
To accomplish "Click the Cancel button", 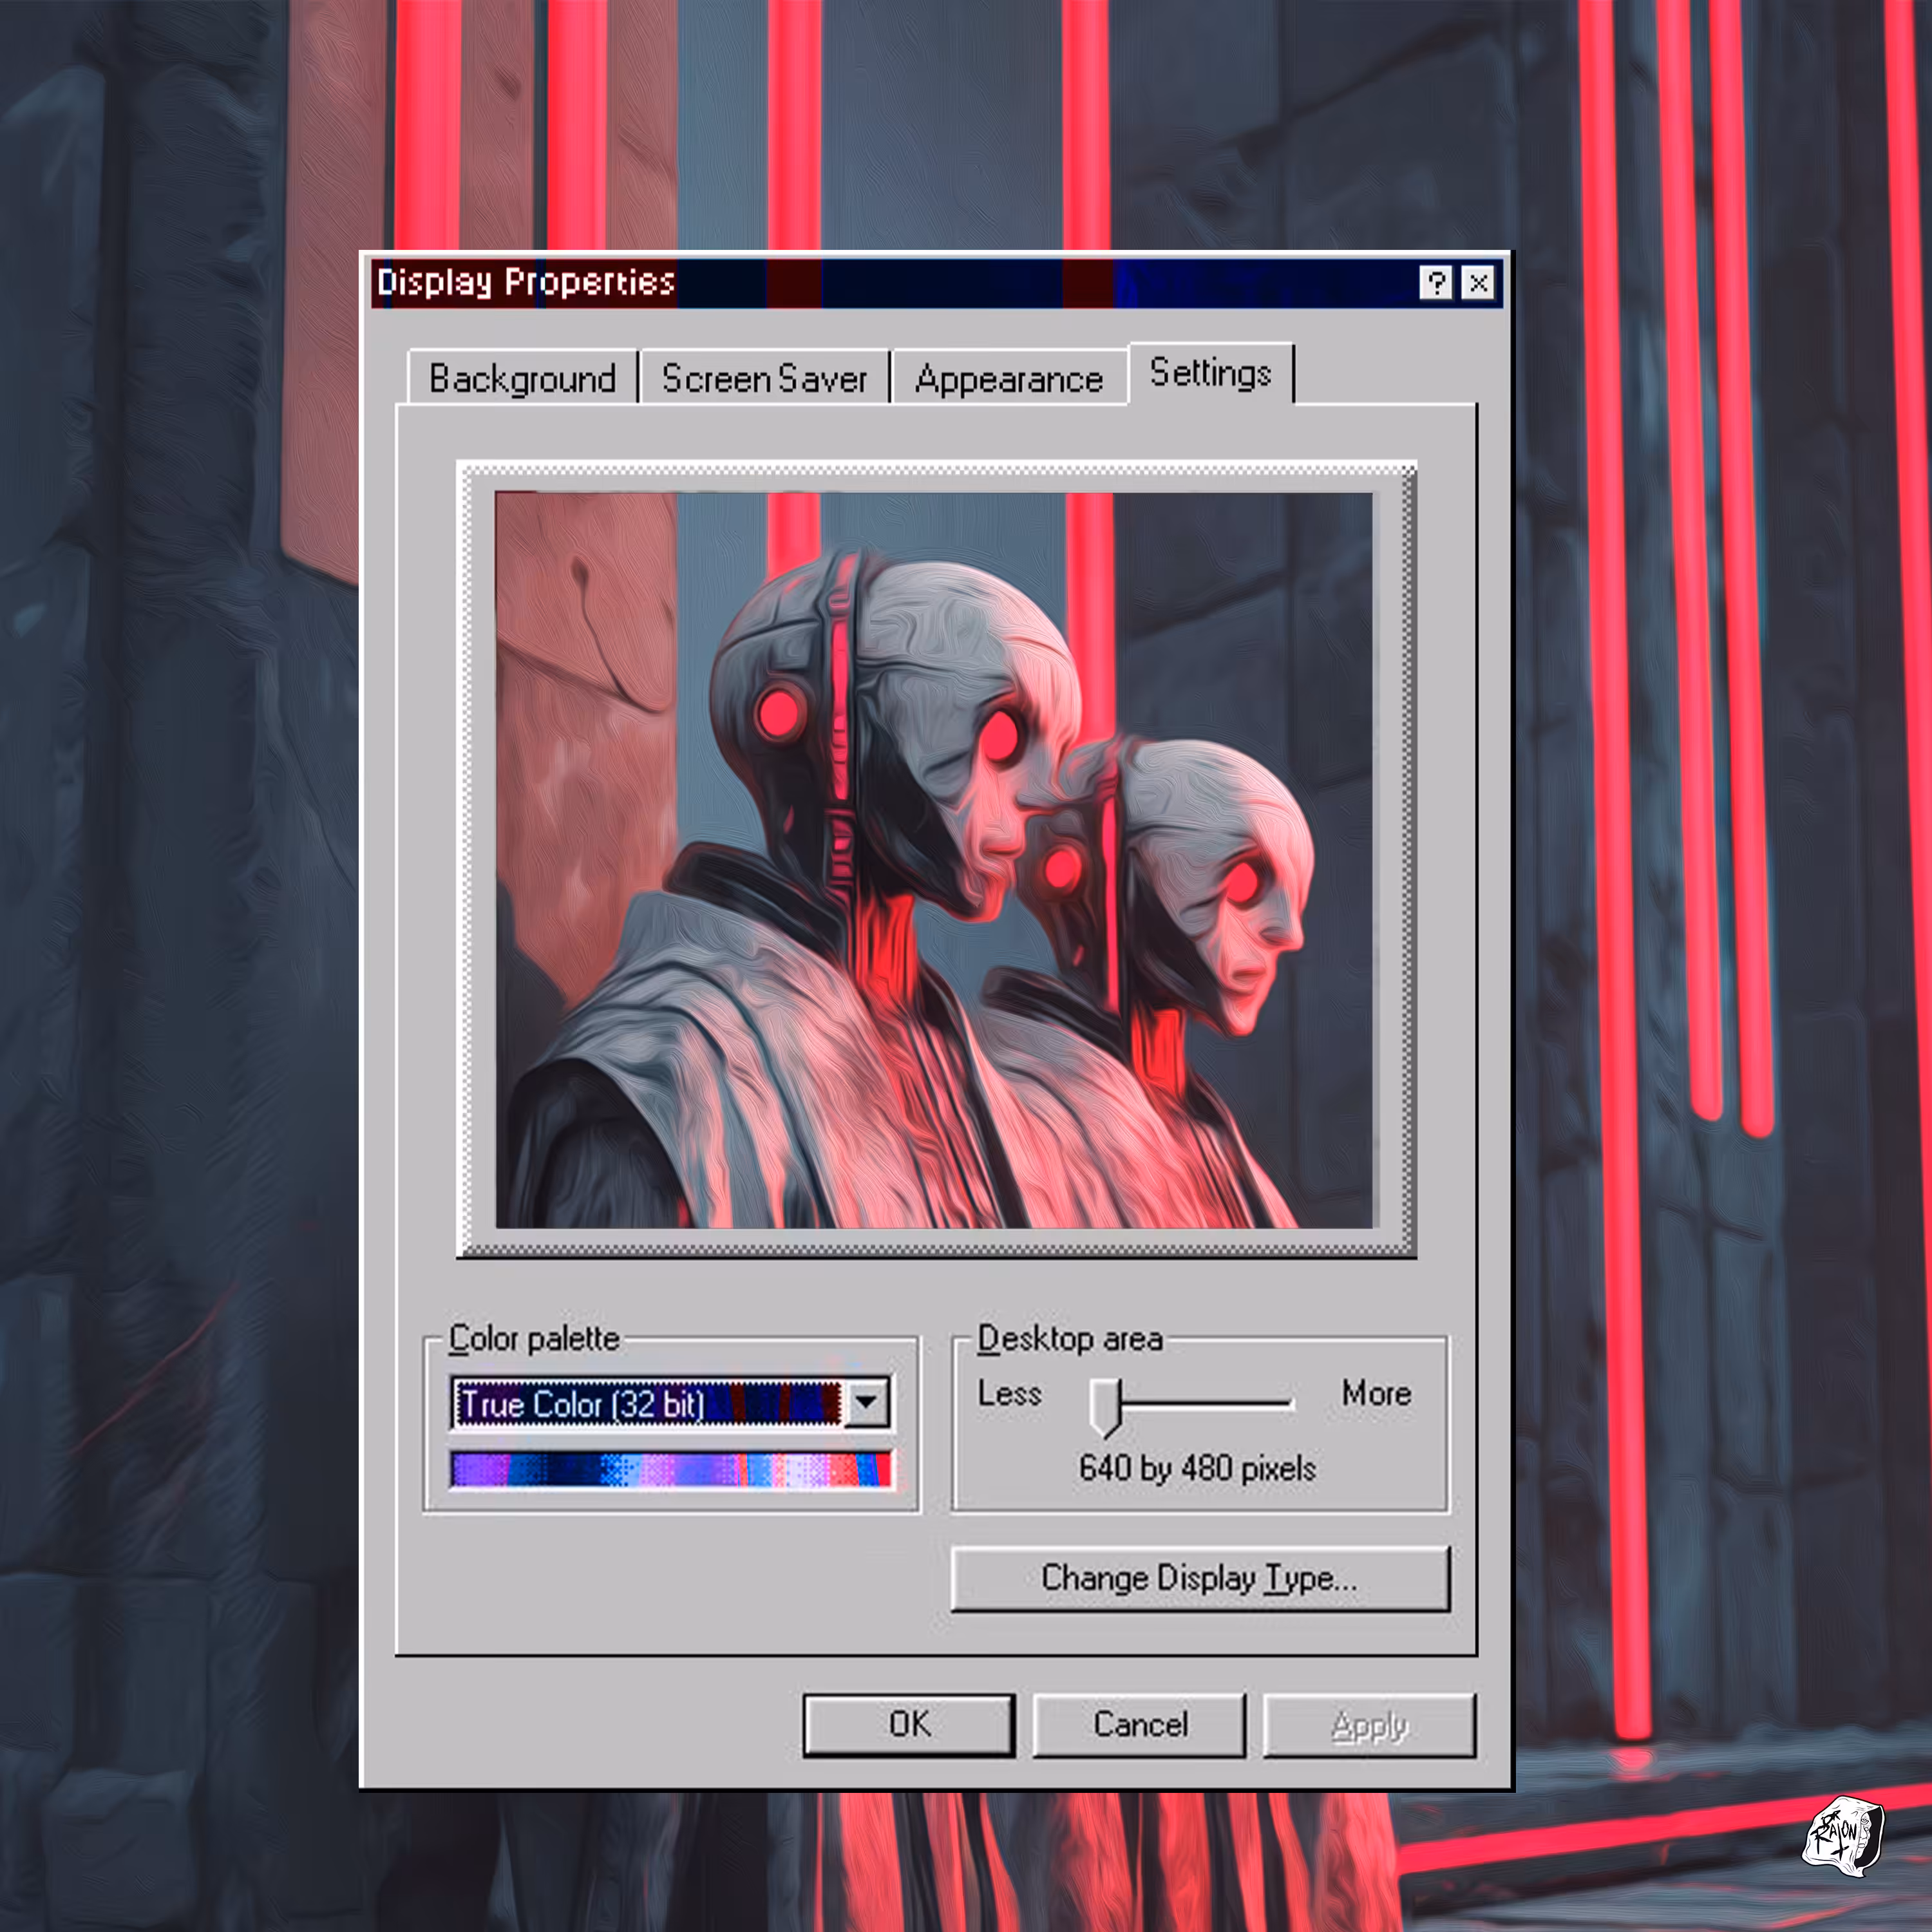I will click(x=1140, y=1725).
